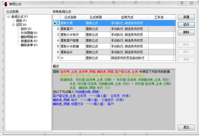Select the 提取合计 formula row
The image size is (199, 136).
point(114,52)
